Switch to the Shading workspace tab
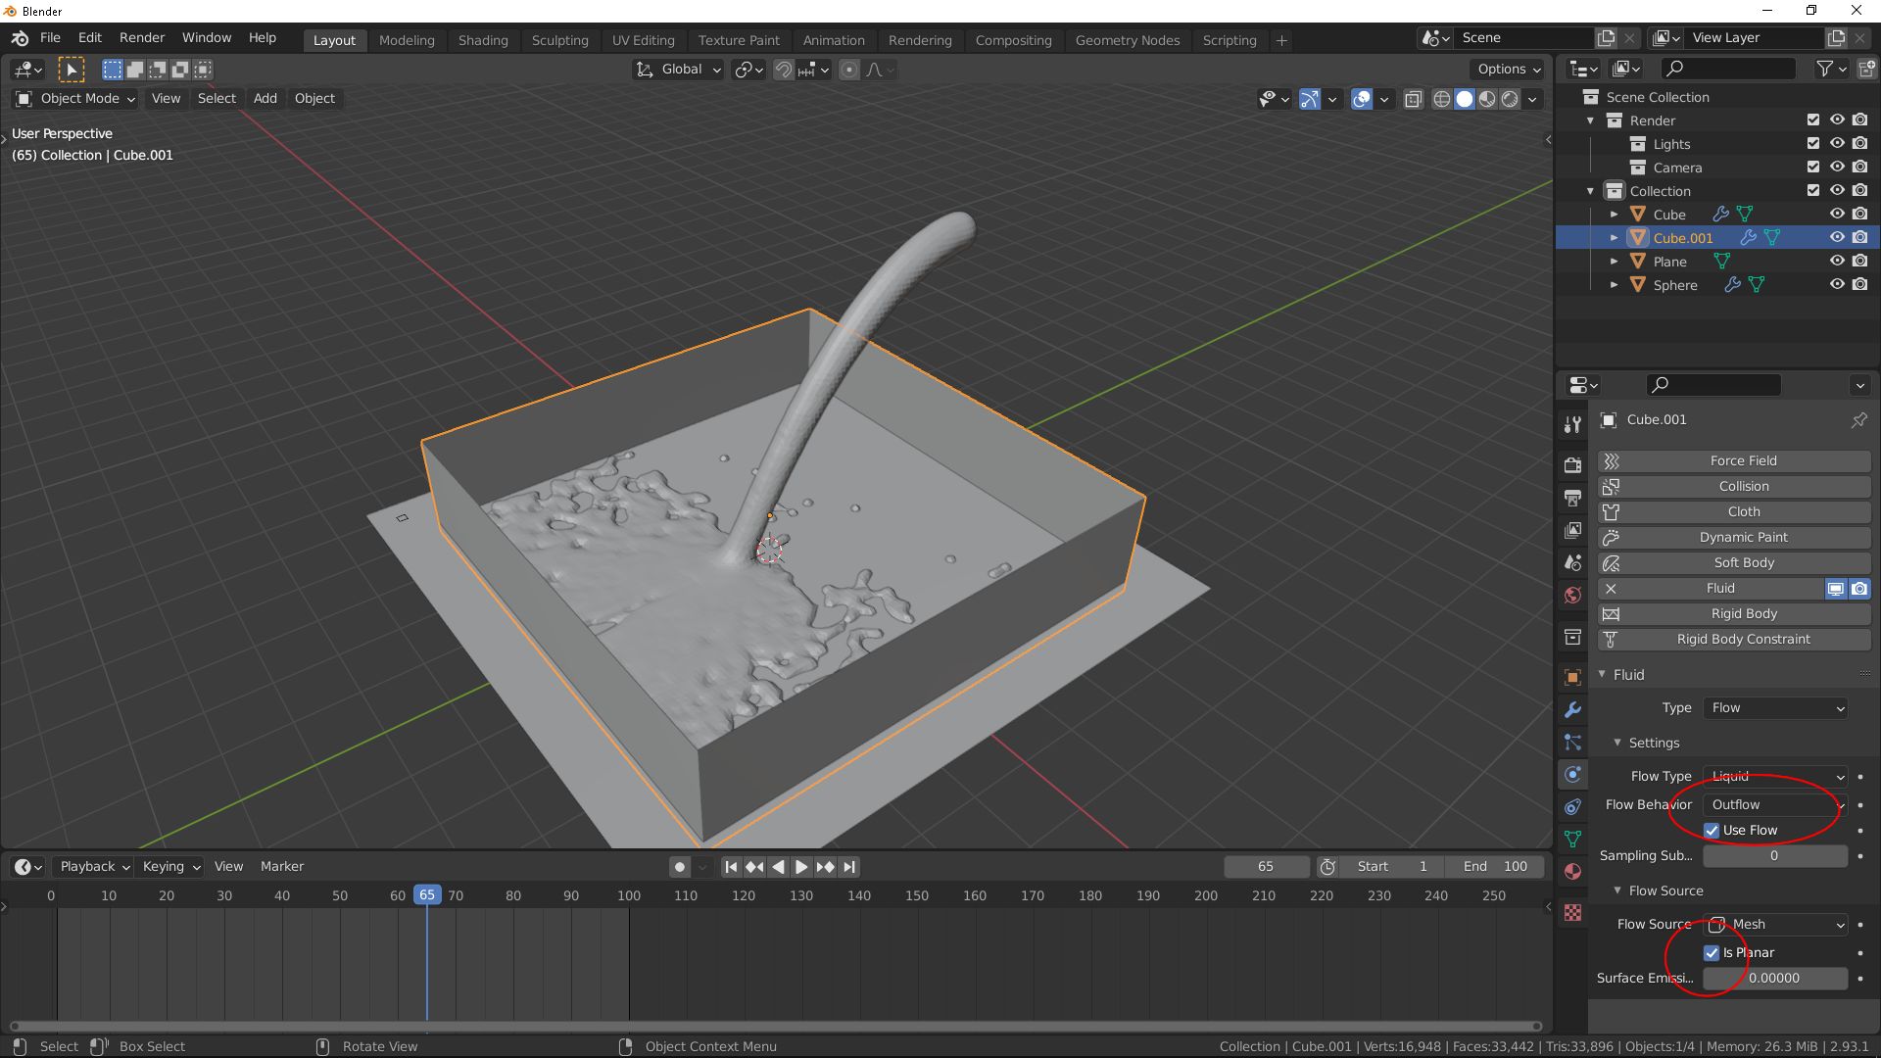This screenshot has height=1058, width=1881. [x=483, y=40]
